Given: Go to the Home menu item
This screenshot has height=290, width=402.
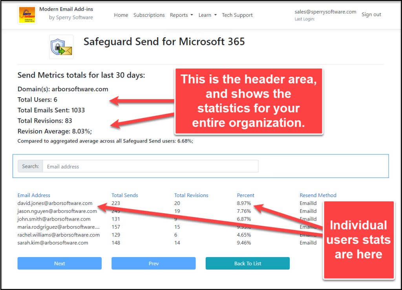Looking at the screenshot, I should 121,15.
